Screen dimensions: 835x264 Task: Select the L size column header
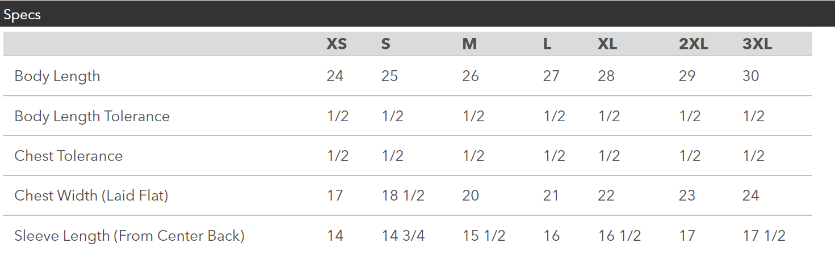coord(547,44)
